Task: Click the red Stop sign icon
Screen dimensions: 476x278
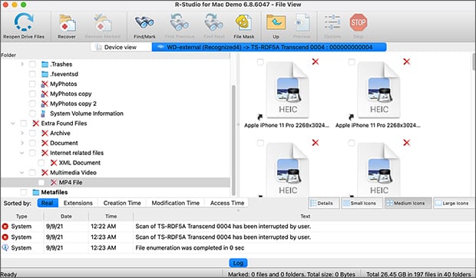Action: tap(359, 22)
